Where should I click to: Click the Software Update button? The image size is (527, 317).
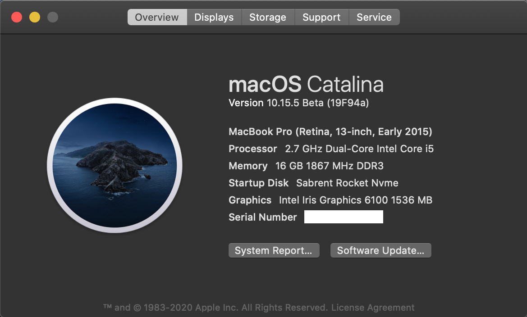[380, 251]
